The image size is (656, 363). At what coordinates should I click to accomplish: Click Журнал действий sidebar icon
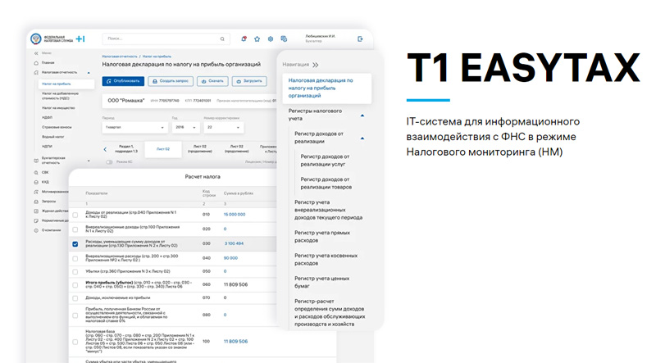[x=36, y=211]
